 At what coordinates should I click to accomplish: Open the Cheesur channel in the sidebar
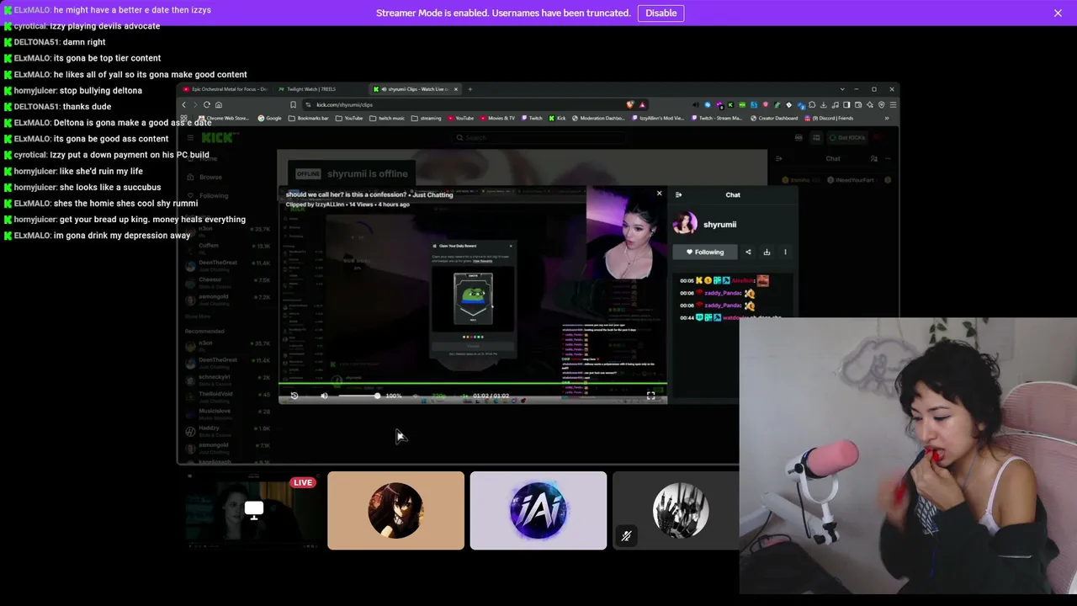tap(227, 282)
